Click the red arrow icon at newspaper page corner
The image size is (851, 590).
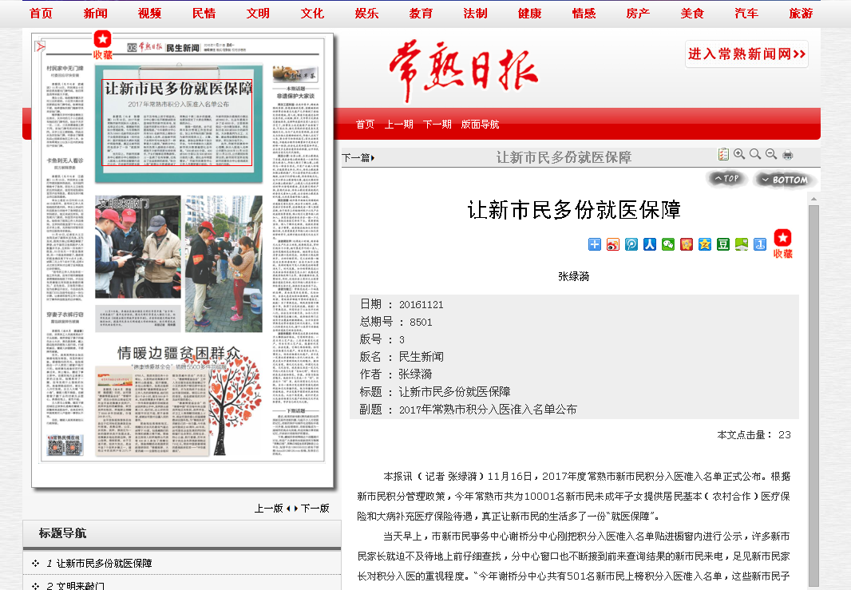point(40,46)
